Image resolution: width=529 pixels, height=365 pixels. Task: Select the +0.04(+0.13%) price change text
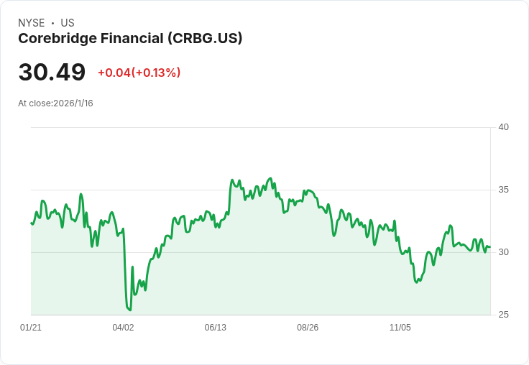[x=139, y=73]
